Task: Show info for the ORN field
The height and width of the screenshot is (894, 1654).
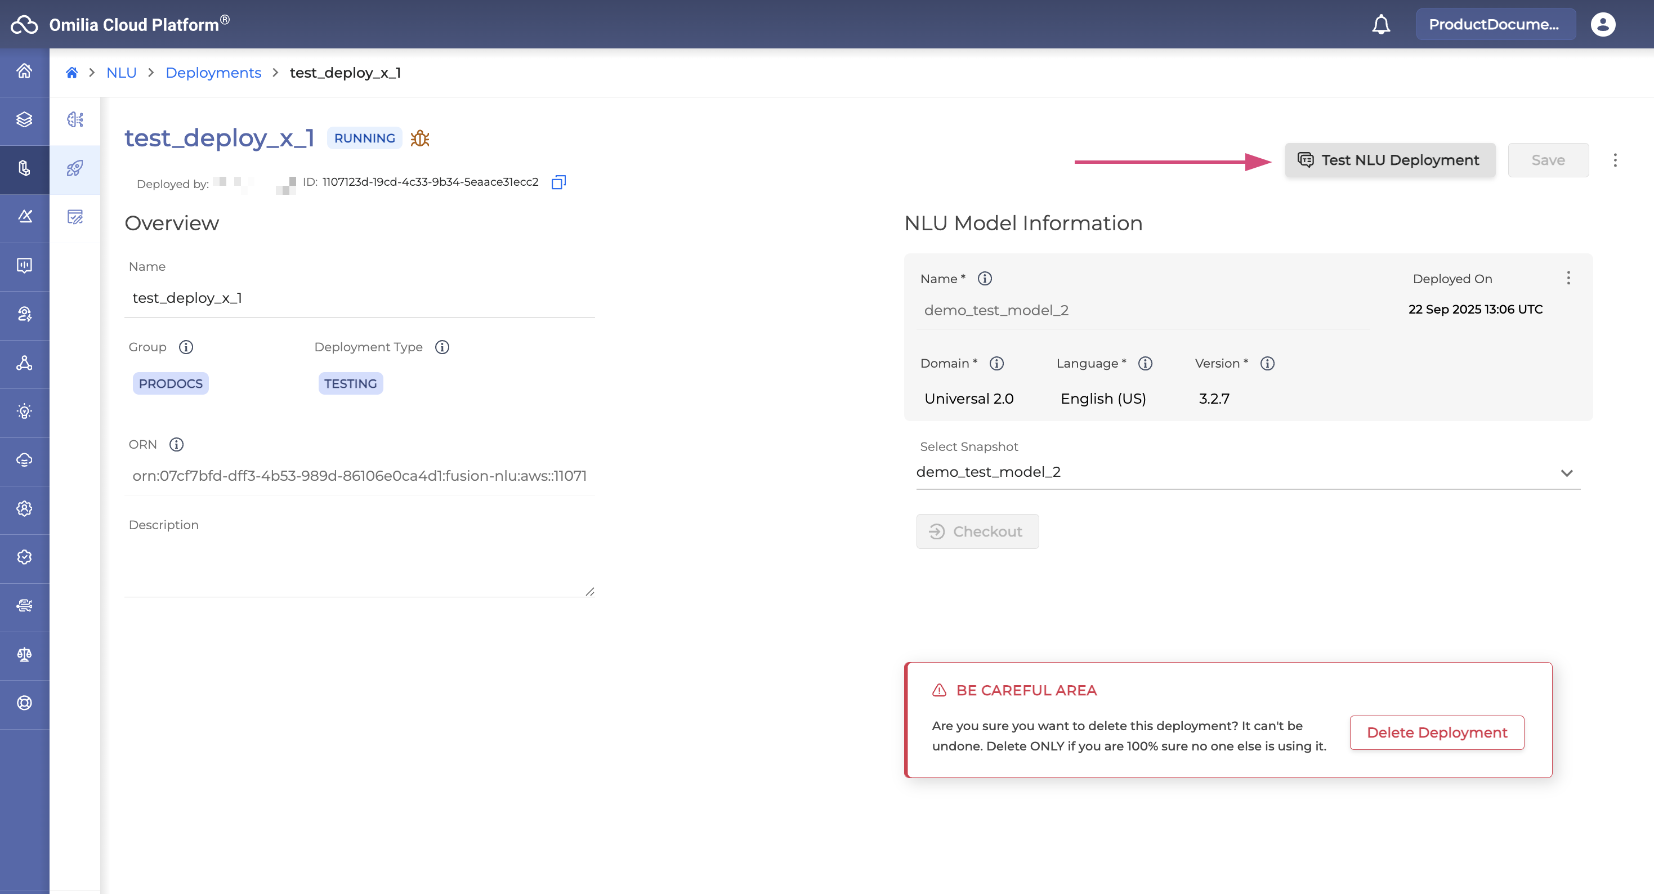Action: coord(177,444)
